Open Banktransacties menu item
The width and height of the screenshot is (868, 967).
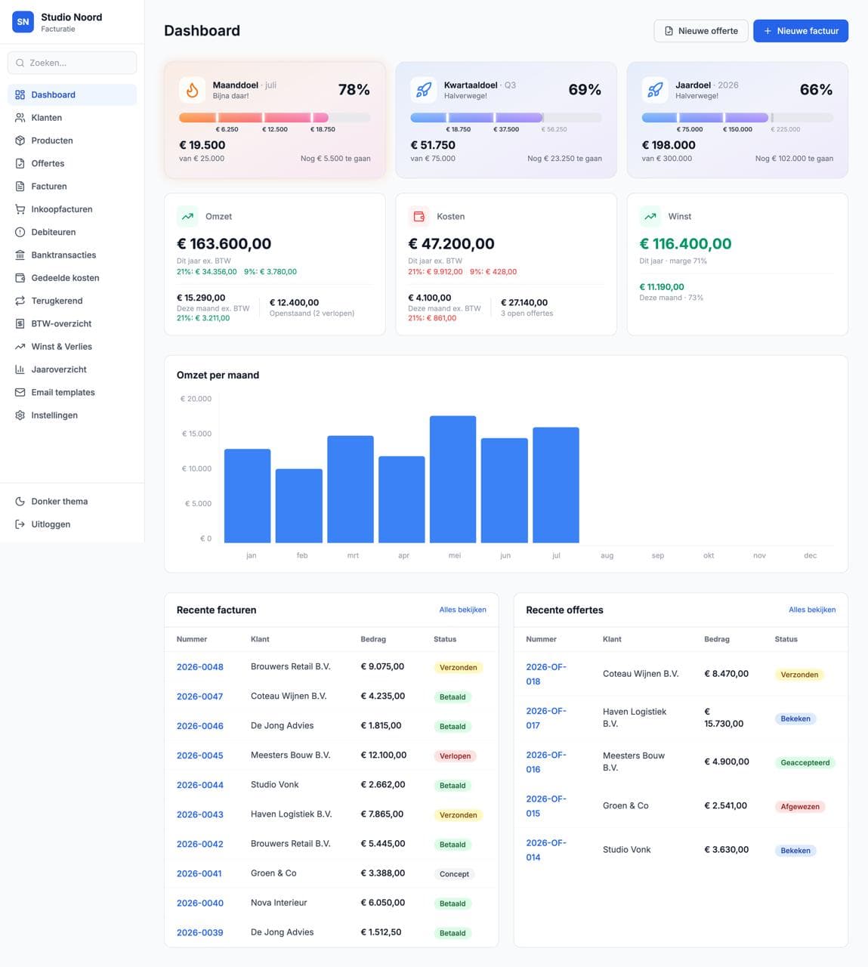coord(73,255)
